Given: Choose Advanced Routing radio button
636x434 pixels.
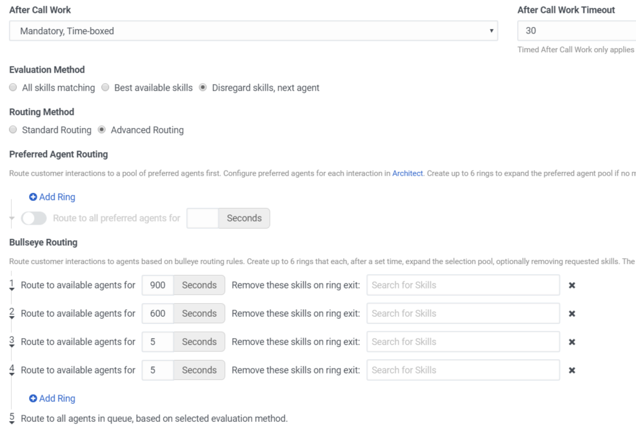Looking at the screenshot, I should [102, 129].
